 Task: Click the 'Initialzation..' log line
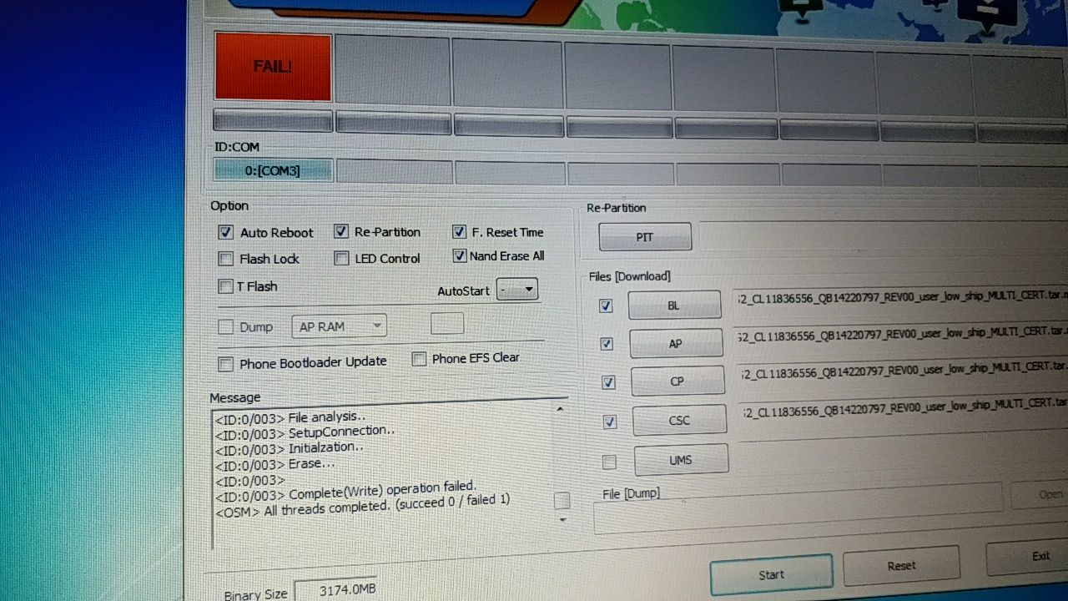[290, 448]
